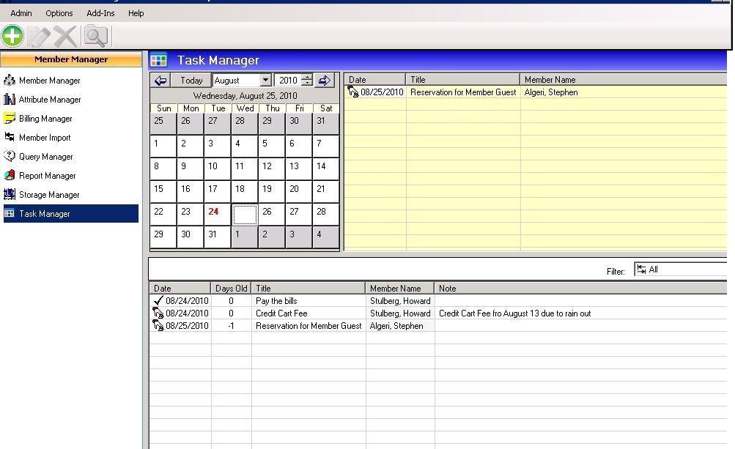The height and width of the screenshot is (449, 735).
Task: Click 'Algeri, Stephen' in the upper list
Action: point(551,92)
